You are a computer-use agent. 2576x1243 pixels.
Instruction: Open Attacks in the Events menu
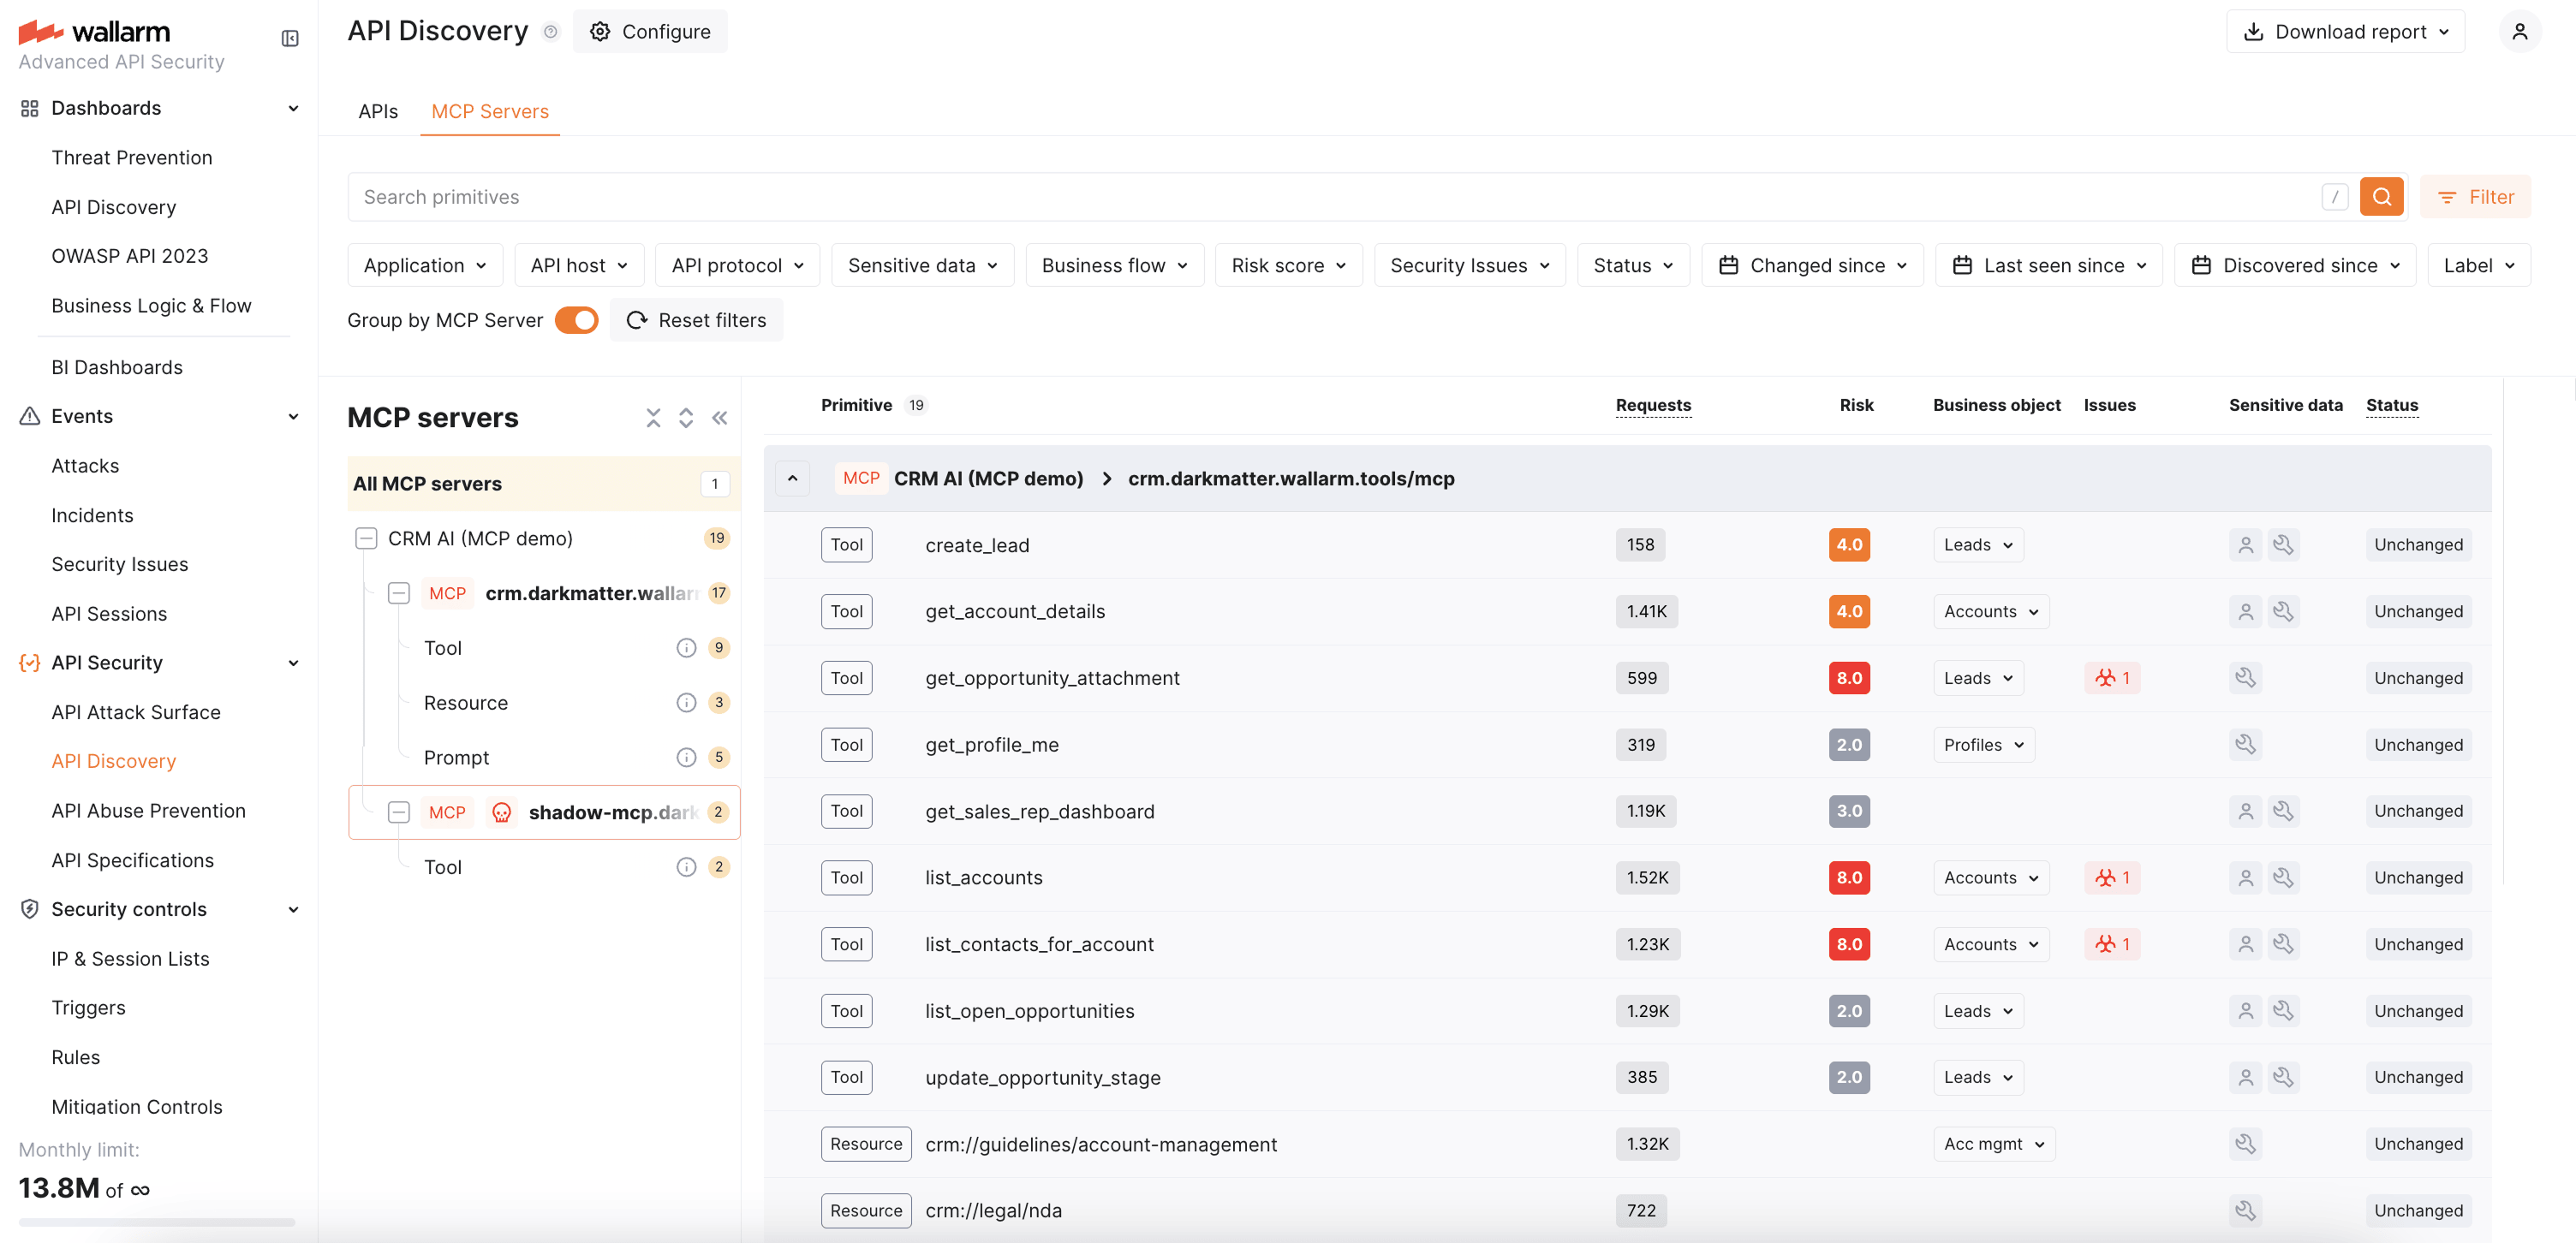coord(85,466)
